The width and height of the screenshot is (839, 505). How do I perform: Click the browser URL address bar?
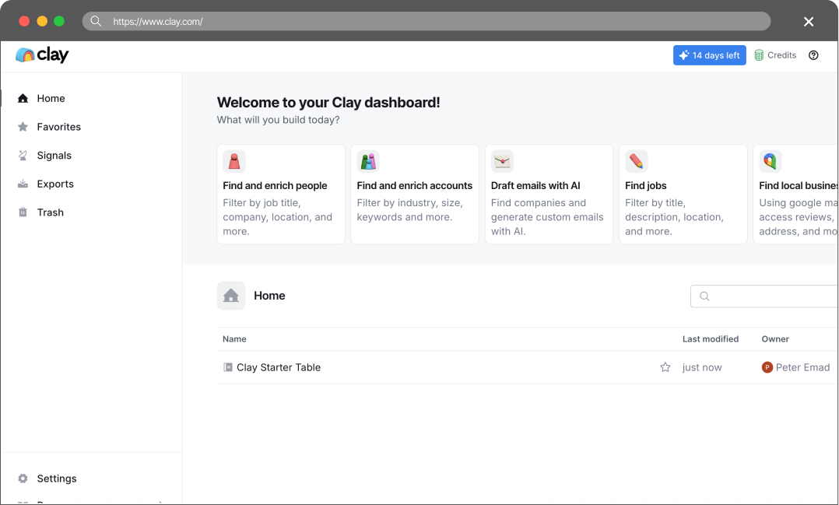coord(427,22)
